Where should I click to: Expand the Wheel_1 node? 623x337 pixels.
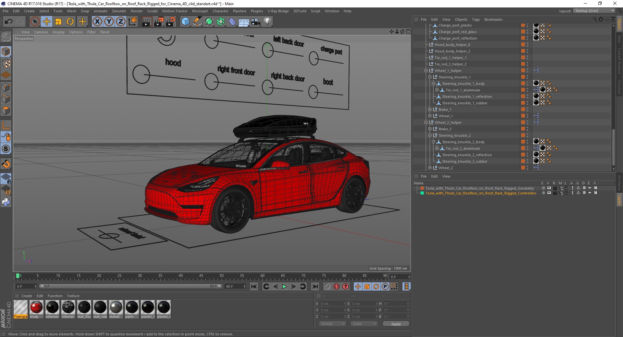coord(430,116)
